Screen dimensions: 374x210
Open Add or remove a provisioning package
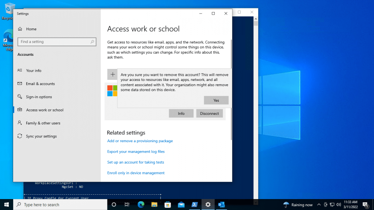pos(140,141)
